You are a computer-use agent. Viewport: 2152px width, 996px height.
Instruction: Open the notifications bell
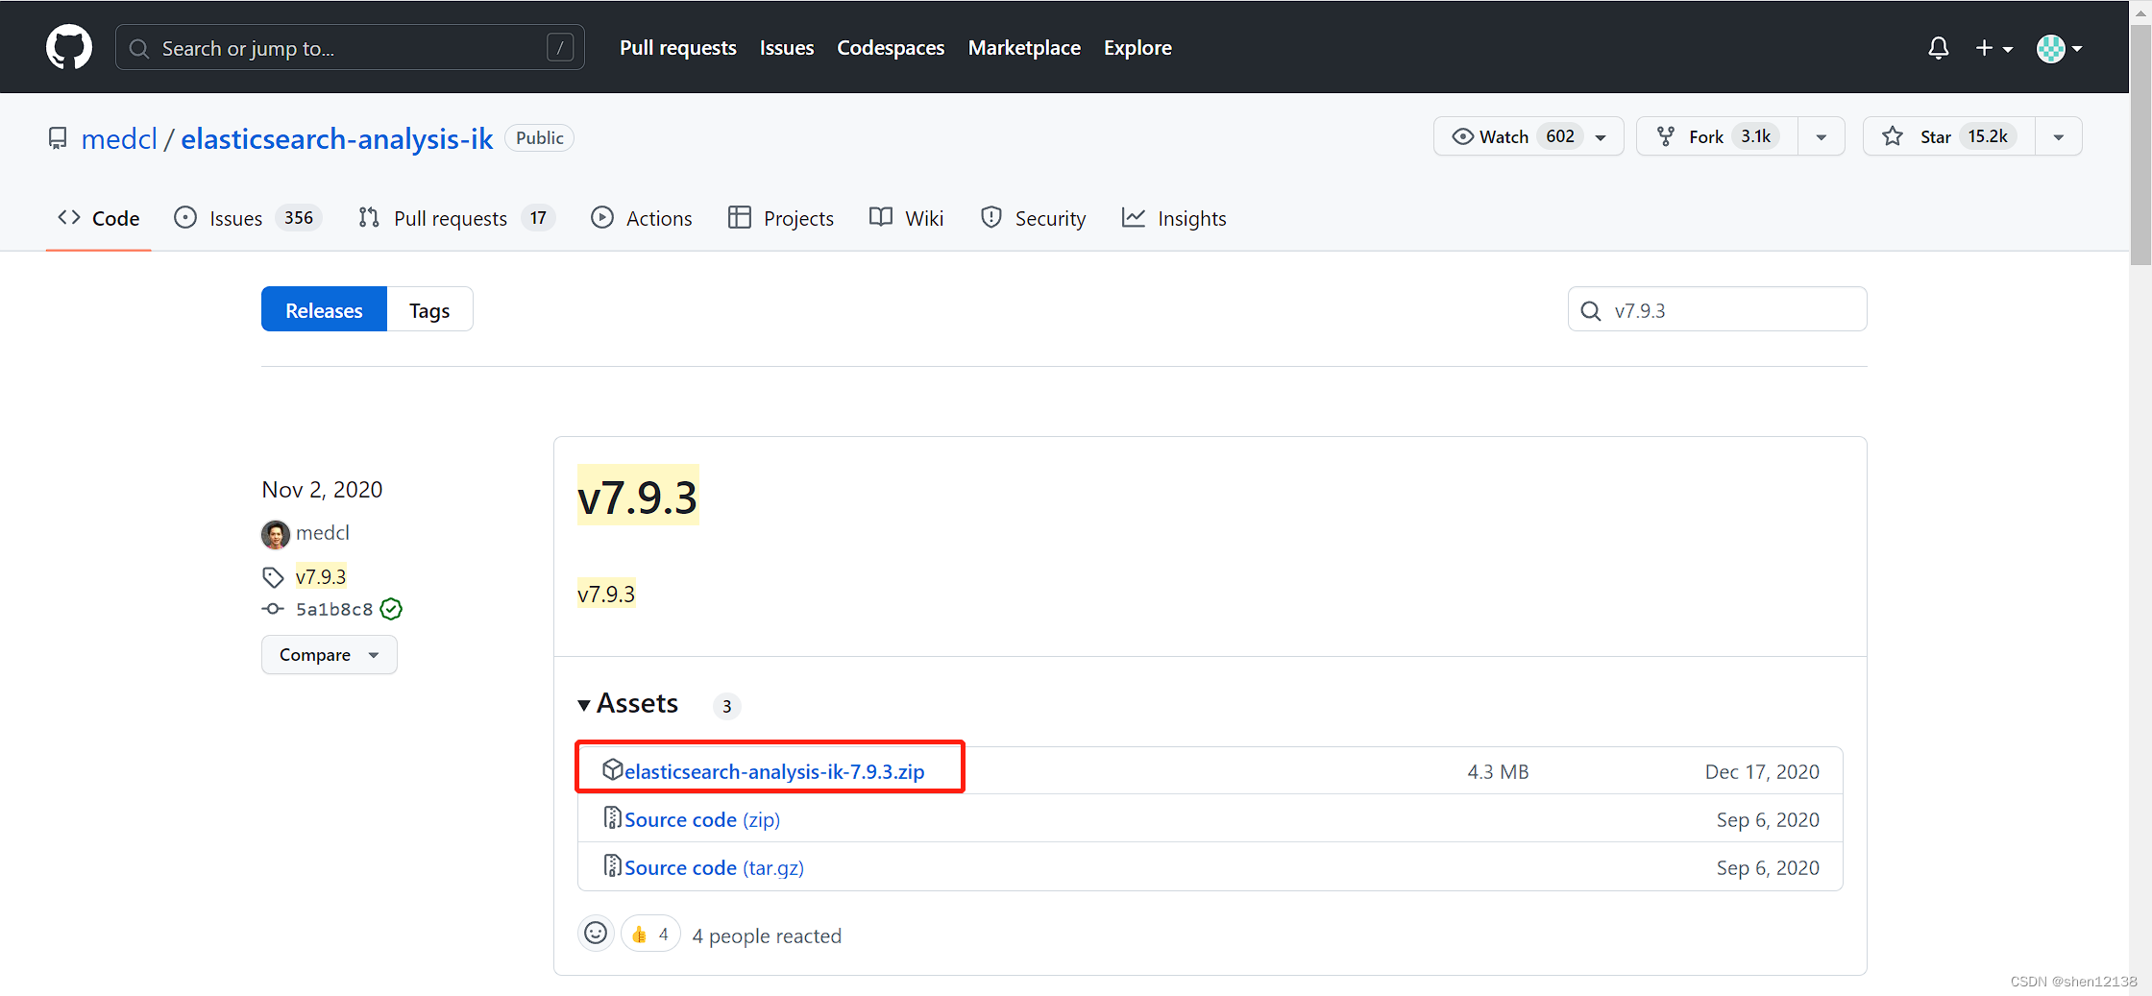pos(1939,48)
